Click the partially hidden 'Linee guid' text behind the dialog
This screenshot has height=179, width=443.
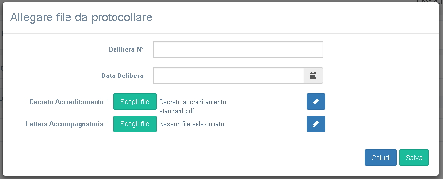[x=430, y=1]
